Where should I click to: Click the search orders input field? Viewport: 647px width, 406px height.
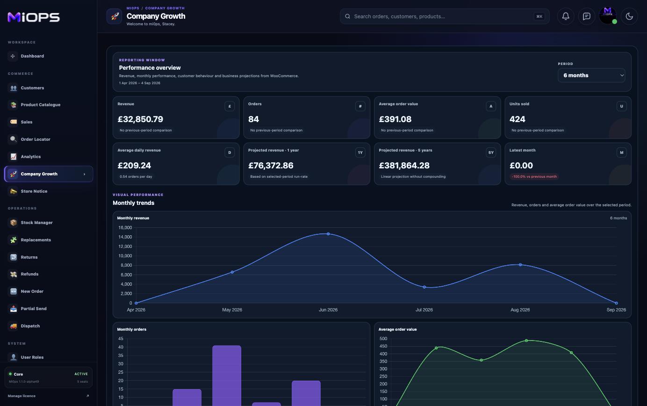point(445,16)
